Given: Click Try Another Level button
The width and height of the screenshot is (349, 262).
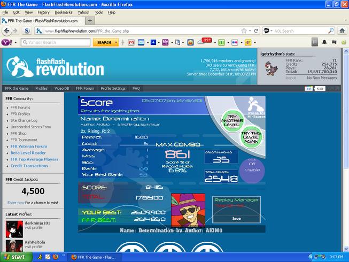Looking at the screenshot, I should [x=232, y=120].
